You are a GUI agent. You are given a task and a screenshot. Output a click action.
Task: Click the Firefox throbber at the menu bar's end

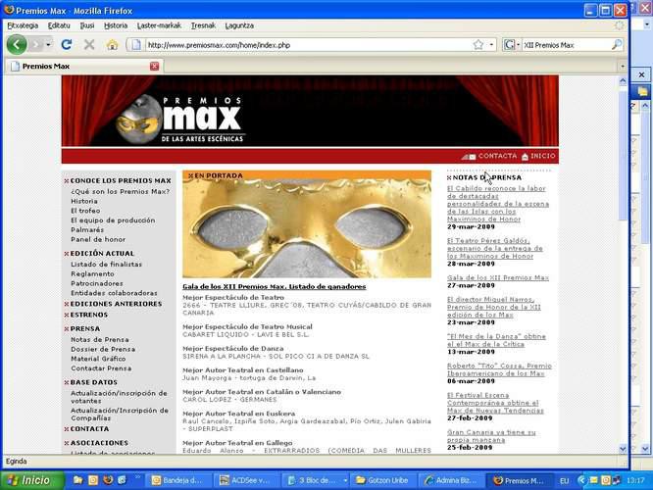coord(620,25)
